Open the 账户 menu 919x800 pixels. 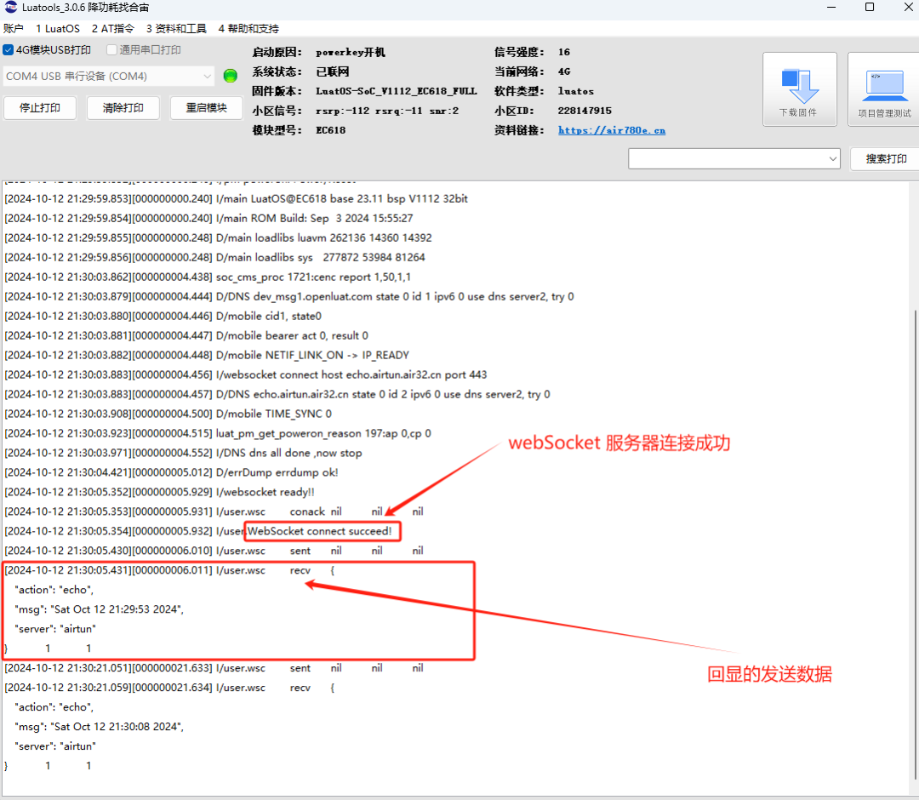coord(13,29)
